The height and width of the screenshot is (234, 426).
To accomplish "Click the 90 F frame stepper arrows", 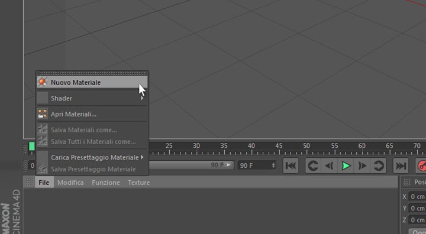I will tap(273, 165).
